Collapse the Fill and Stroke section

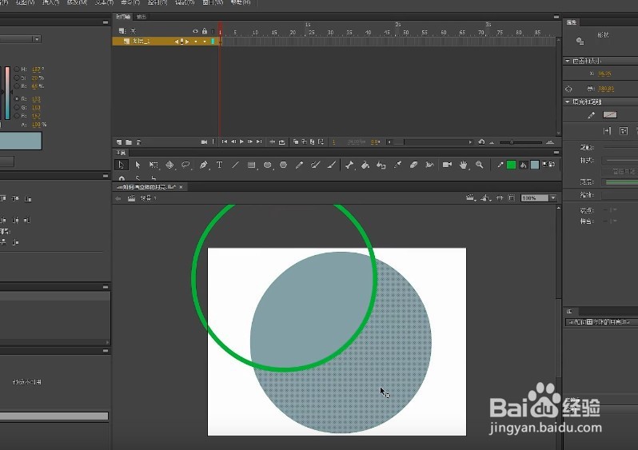(x=568, y=102)
